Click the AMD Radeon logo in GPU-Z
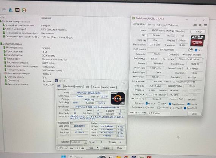Viewport: 216px width, 158px height. pyautogui.click(x=197, y=41)
